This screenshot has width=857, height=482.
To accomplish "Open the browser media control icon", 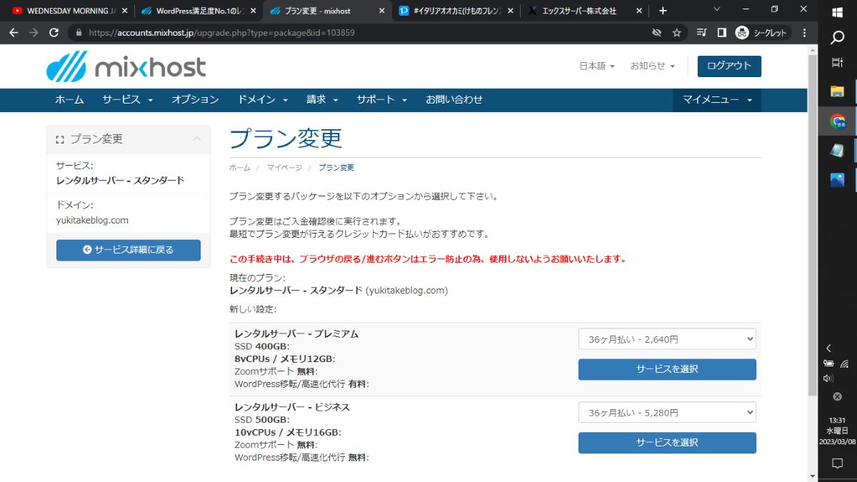I will tap(701, 33).
